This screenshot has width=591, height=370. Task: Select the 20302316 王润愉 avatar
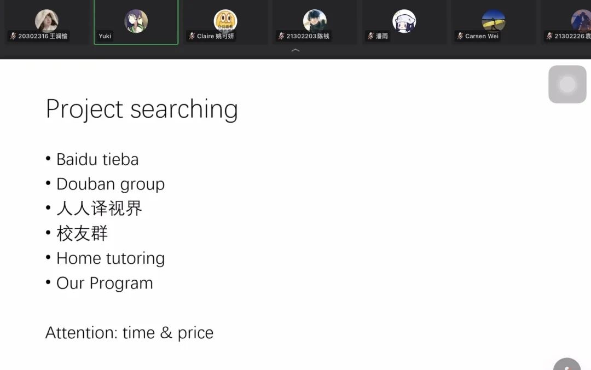(x=47, y=21)
